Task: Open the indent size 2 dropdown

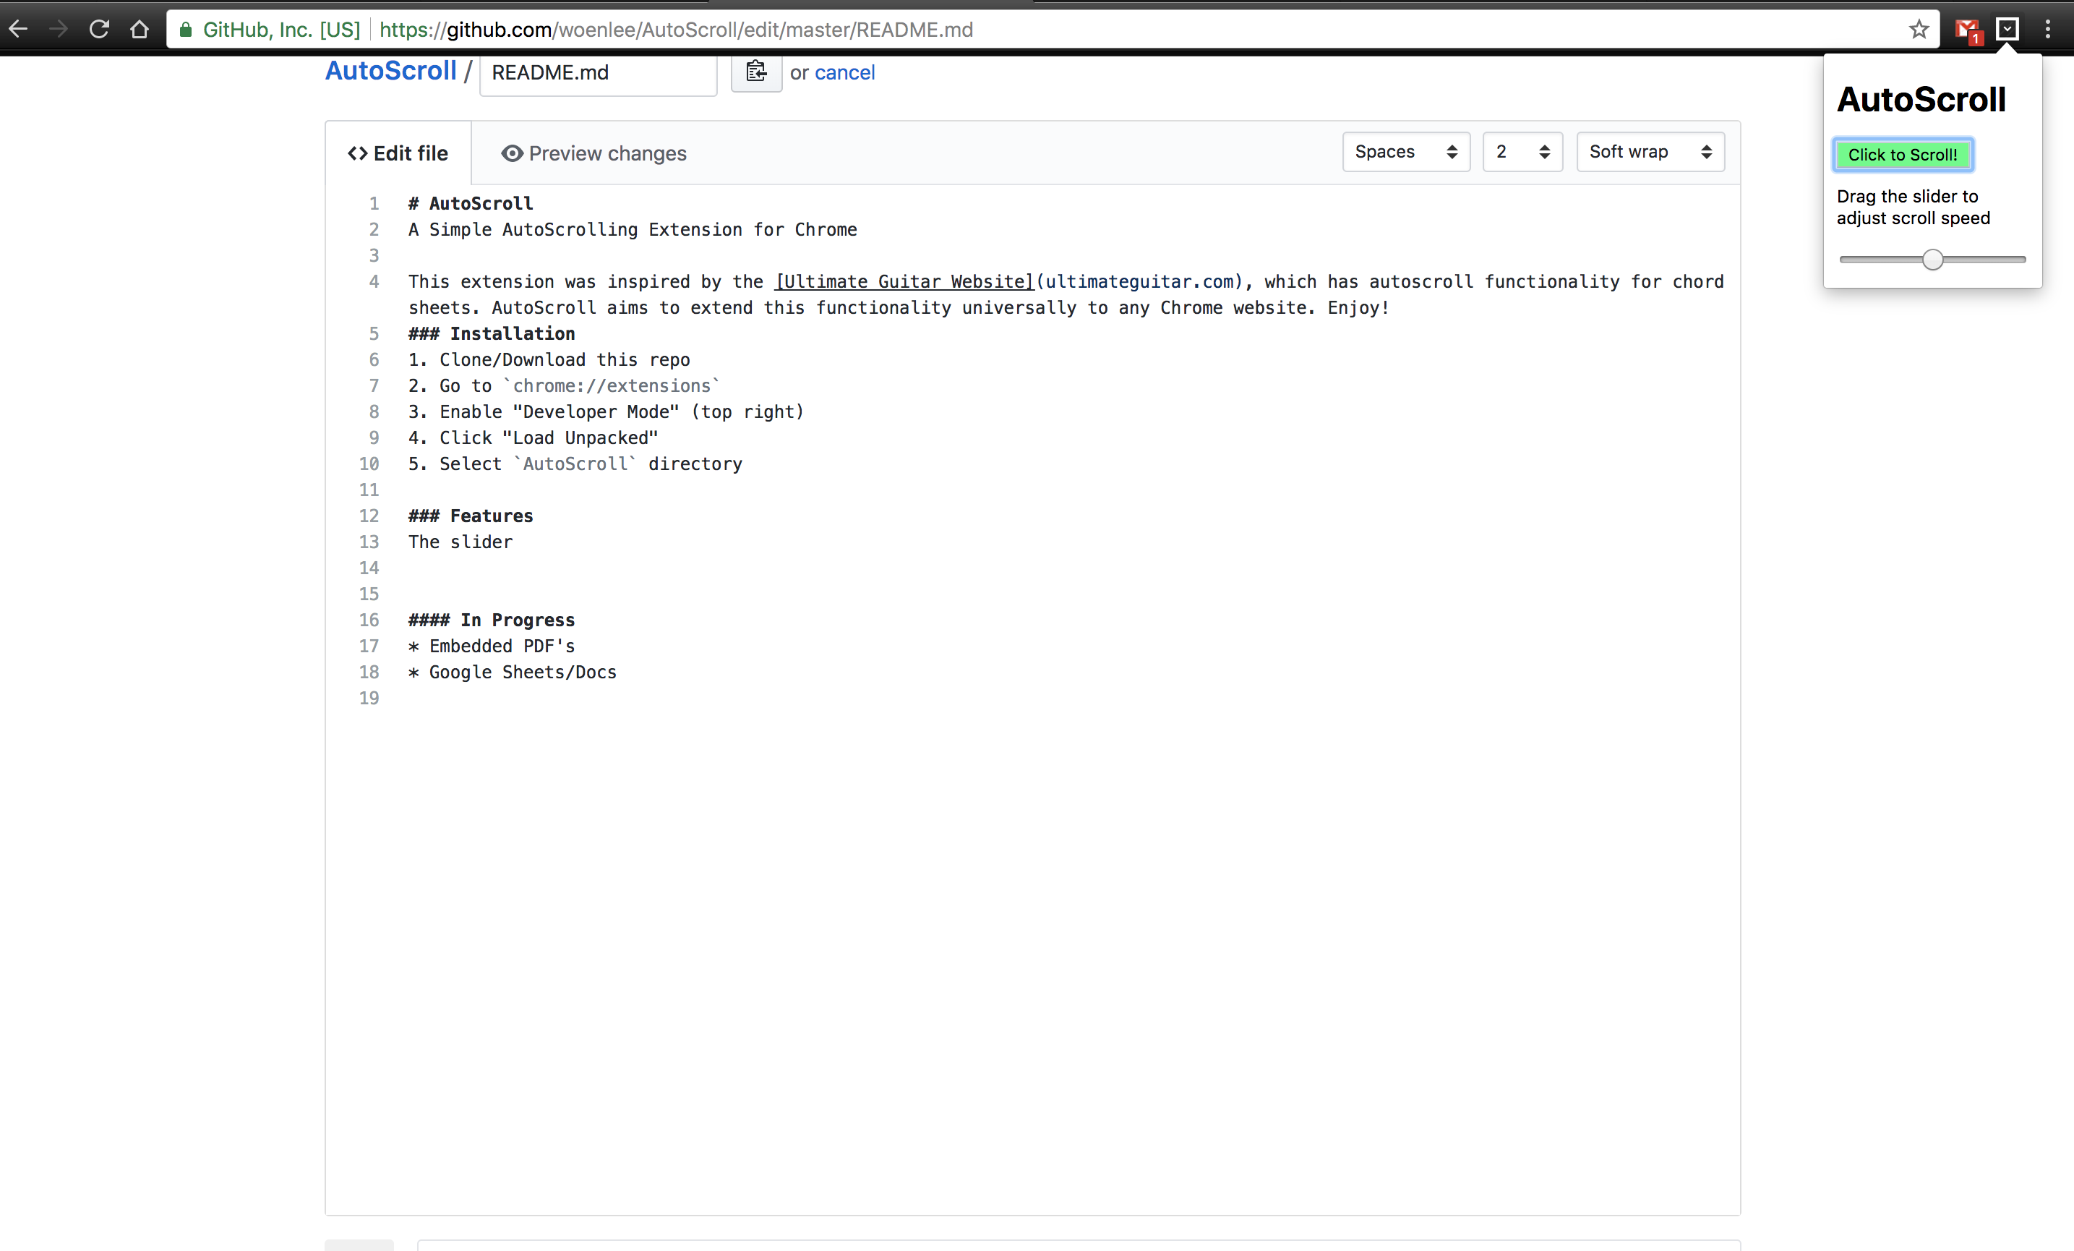Action: [x=1522, y=153]
